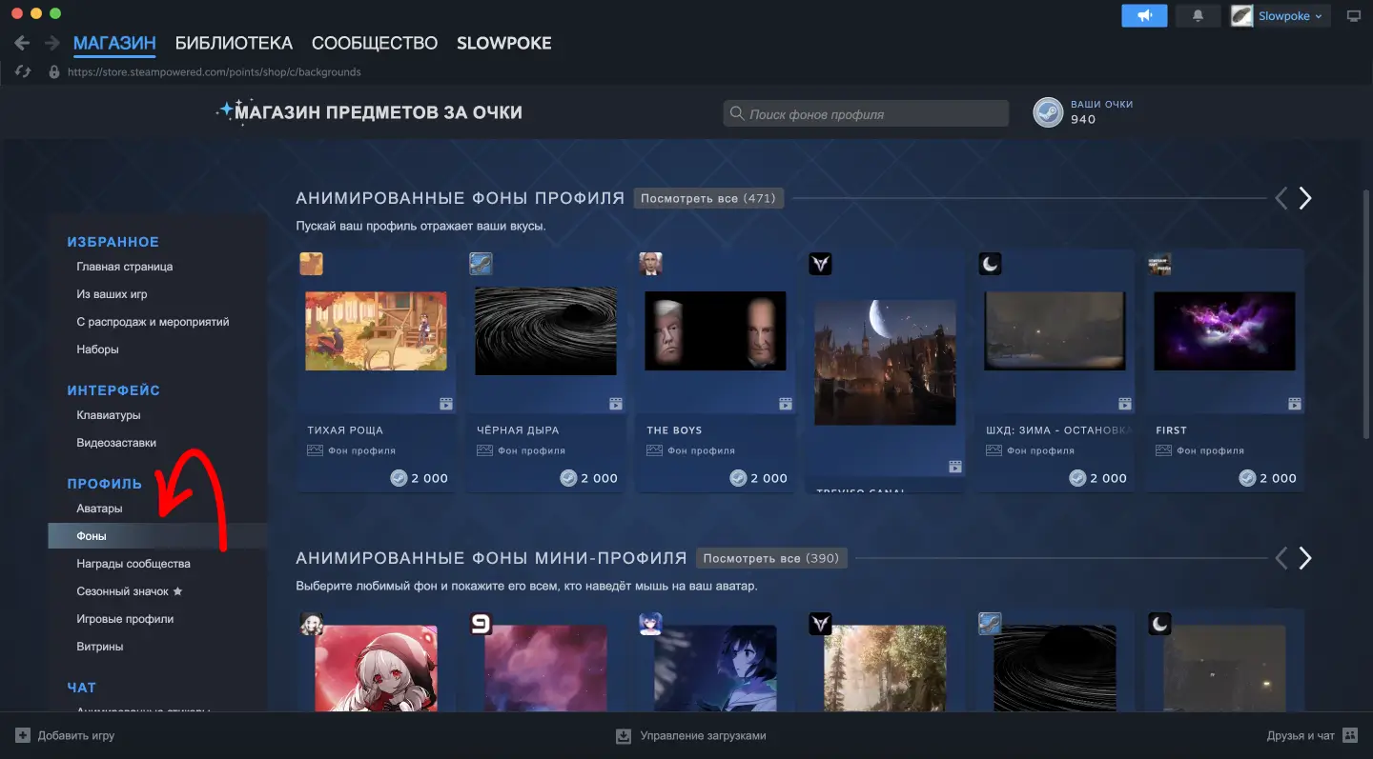The image size is (1373, 759).
Task: Open Друзья и чат with the chat icon
Action: click(x=1350, y=734)
